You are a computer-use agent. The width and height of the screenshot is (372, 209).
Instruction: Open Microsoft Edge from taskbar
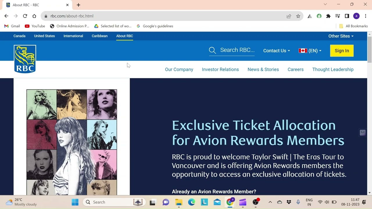tap(192, 202)
